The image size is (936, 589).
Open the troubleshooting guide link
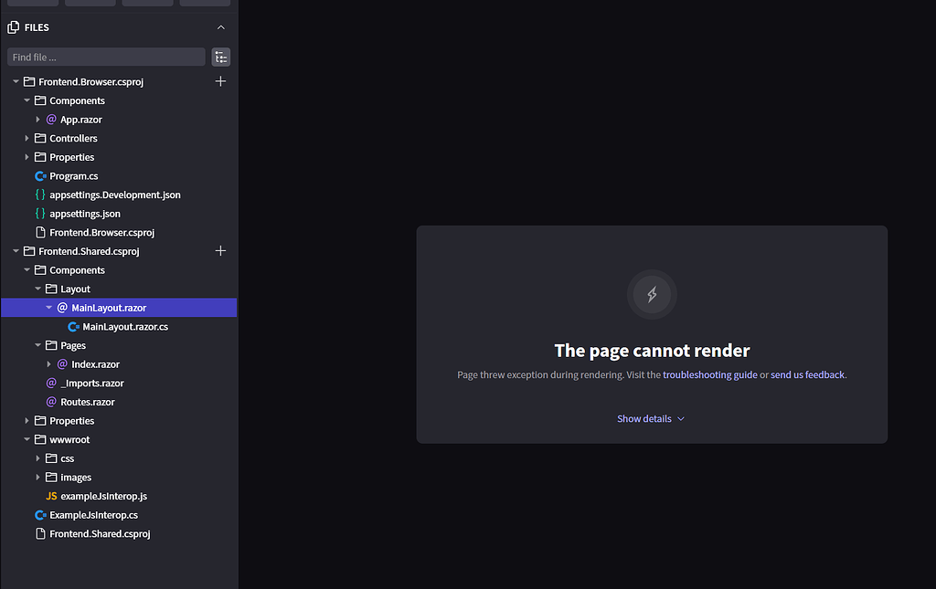click(x=710, y=373)
